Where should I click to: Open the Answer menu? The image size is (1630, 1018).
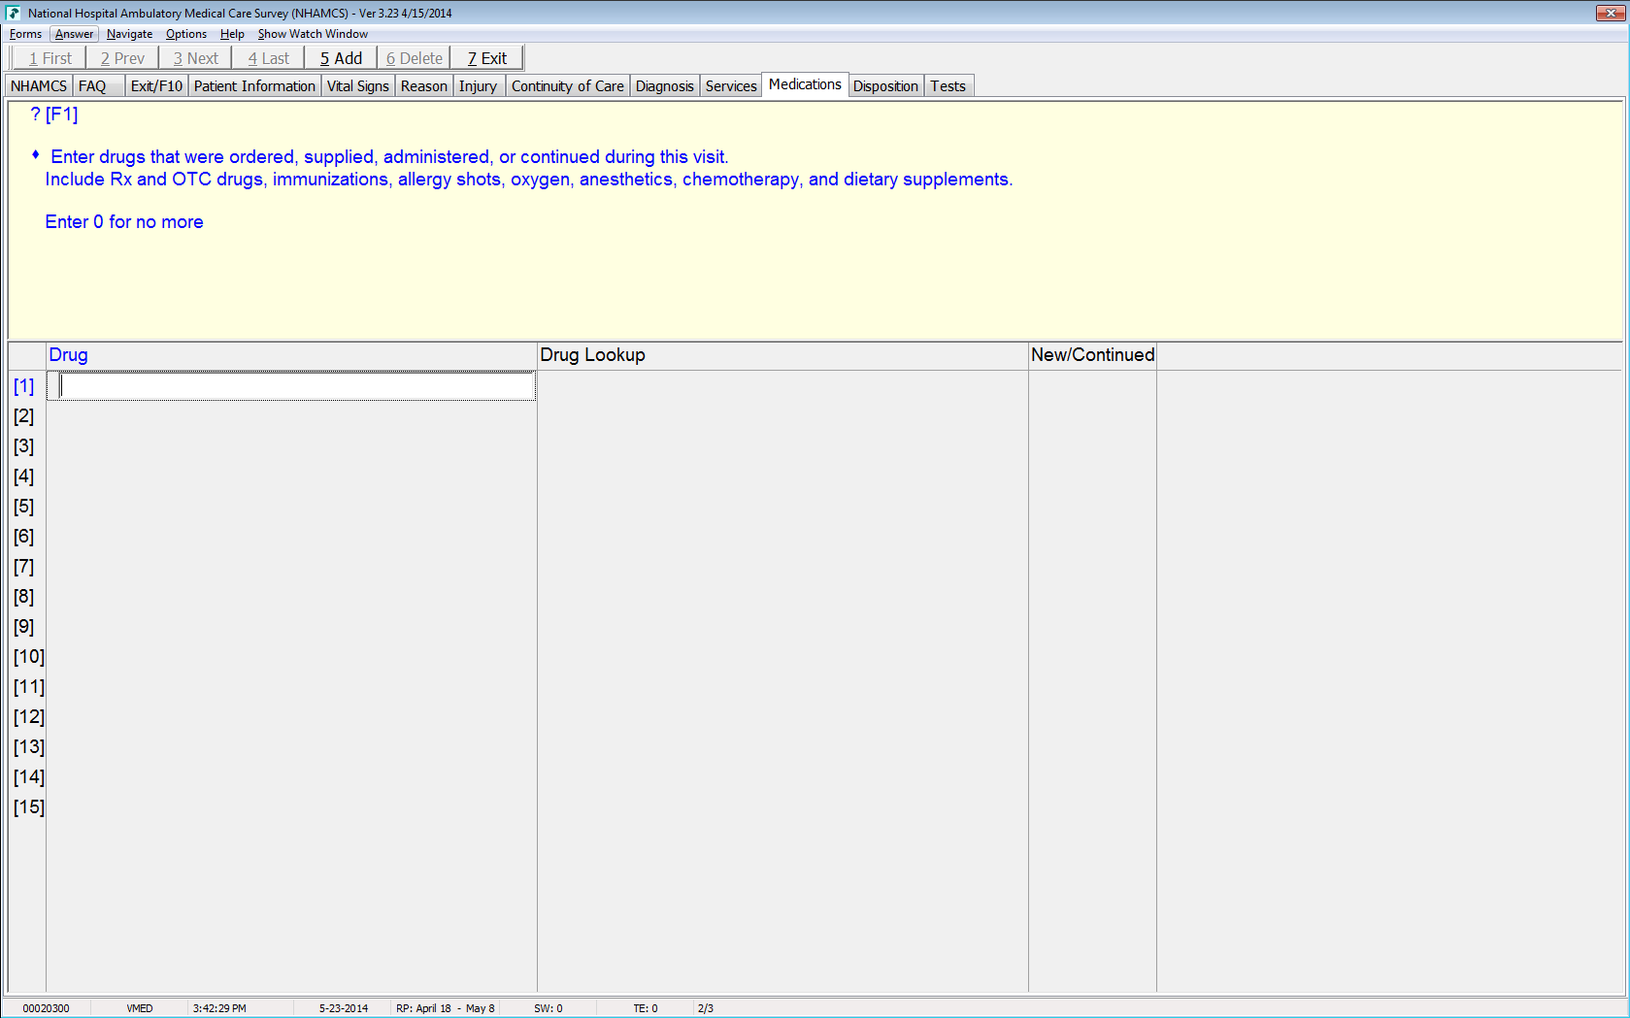click(74, 34)
